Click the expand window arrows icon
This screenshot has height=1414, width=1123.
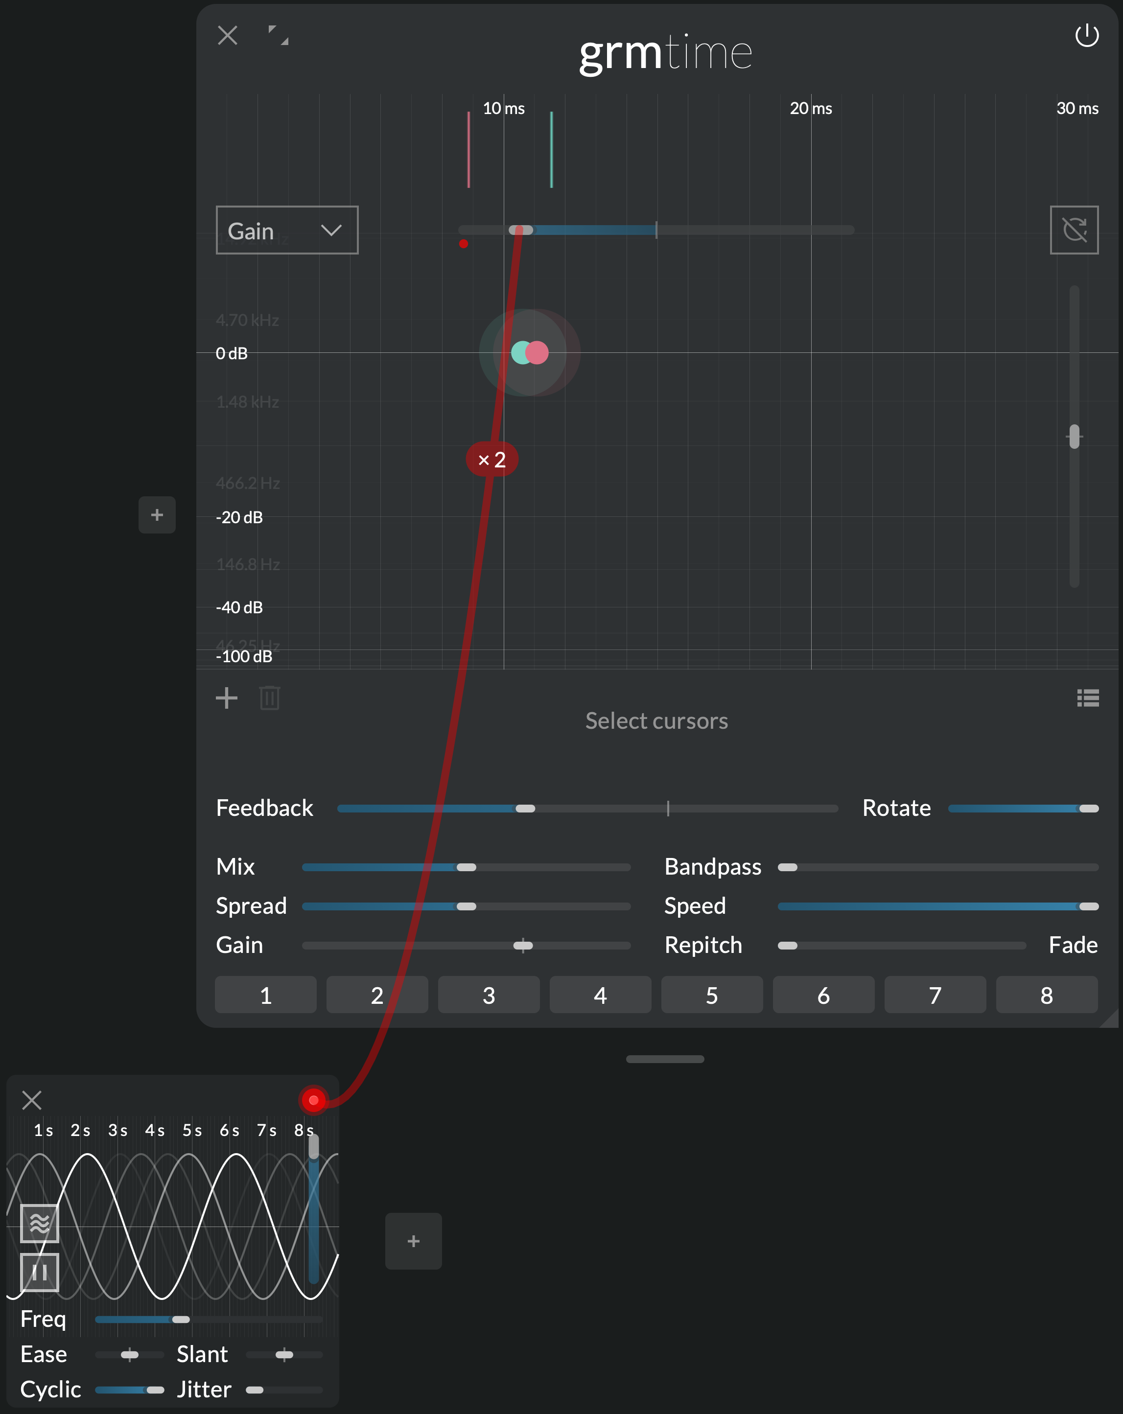coord(278,35)
